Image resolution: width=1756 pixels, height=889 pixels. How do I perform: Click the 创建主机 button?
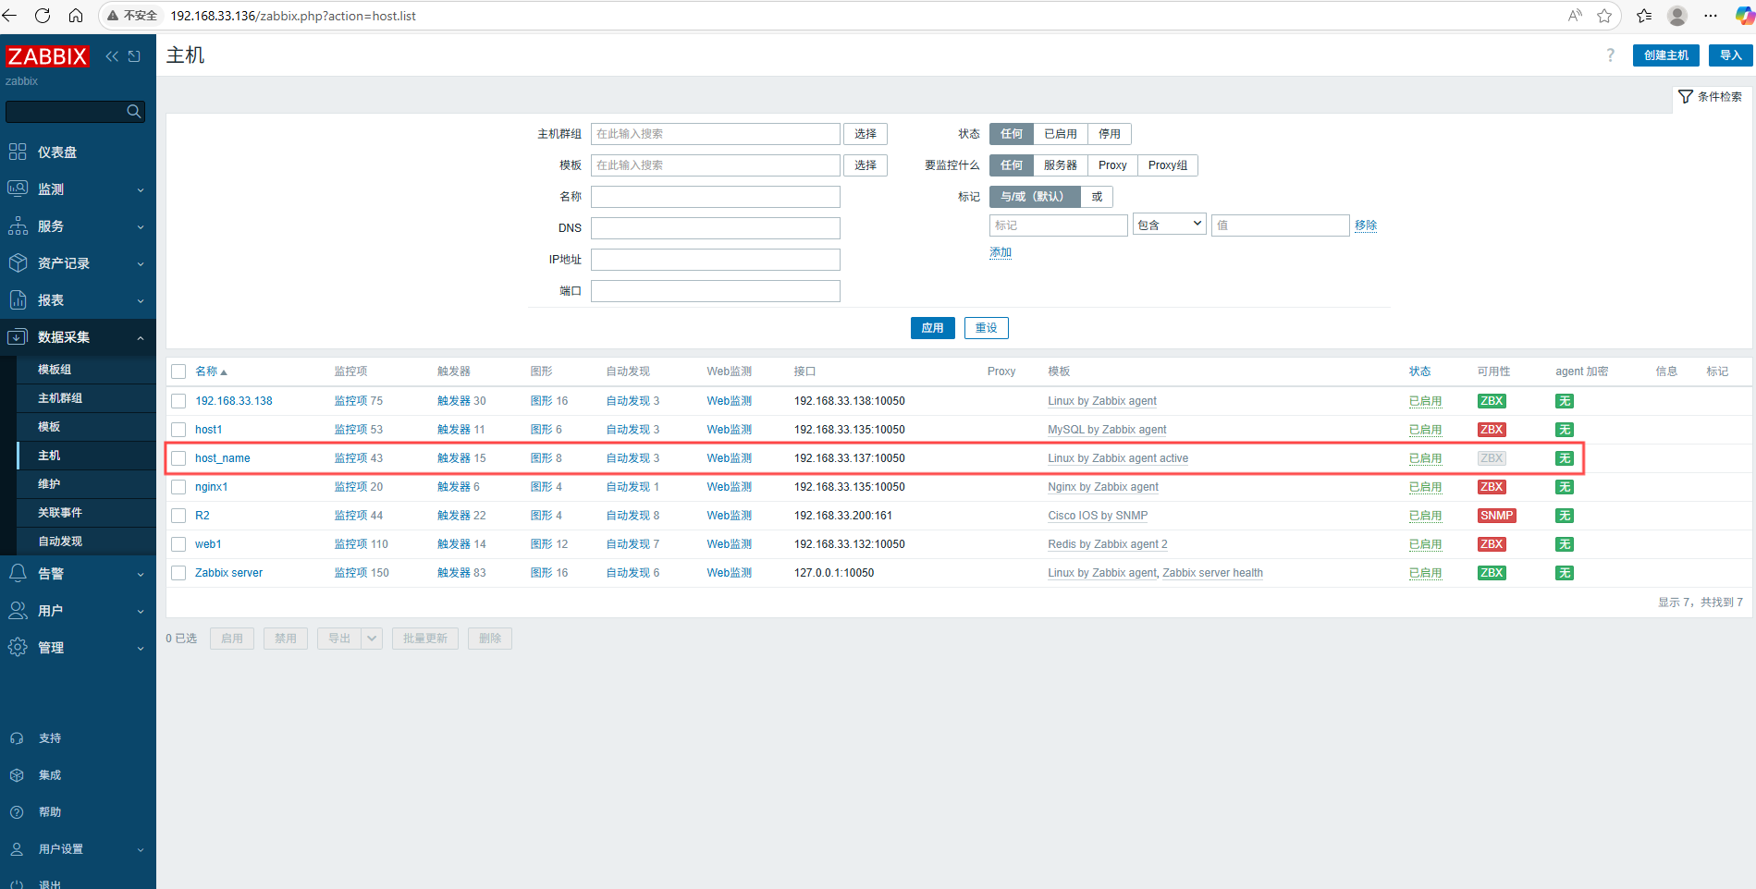(x=1665, y=55)
